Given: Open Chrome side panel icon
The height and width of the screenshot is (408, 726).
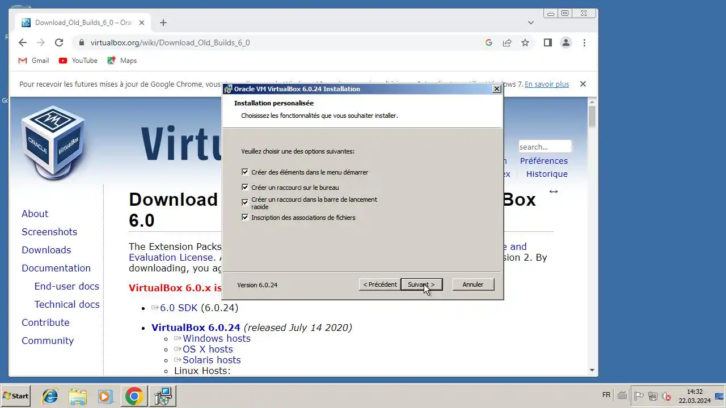Looking at the screenshot, I should point(547,42).
